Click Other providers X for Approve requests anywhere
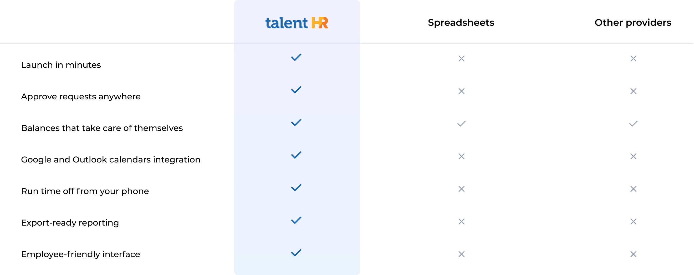Image resolution: width=694 pixels, height=275 pixels. pos(633,91)
